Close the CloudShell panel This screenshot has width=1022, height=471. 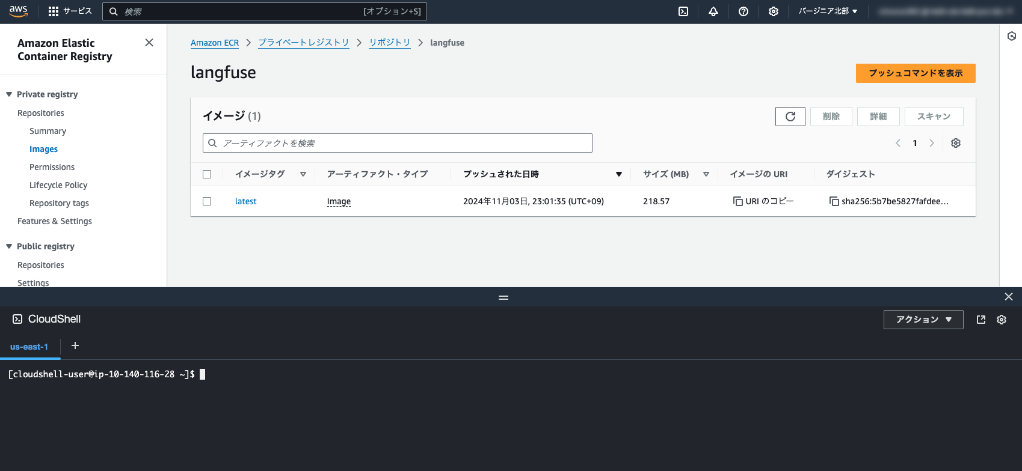coord(1009,297)
